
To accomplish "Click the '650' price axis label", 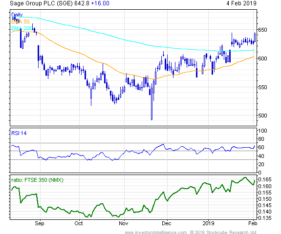I will pos(262,30).
